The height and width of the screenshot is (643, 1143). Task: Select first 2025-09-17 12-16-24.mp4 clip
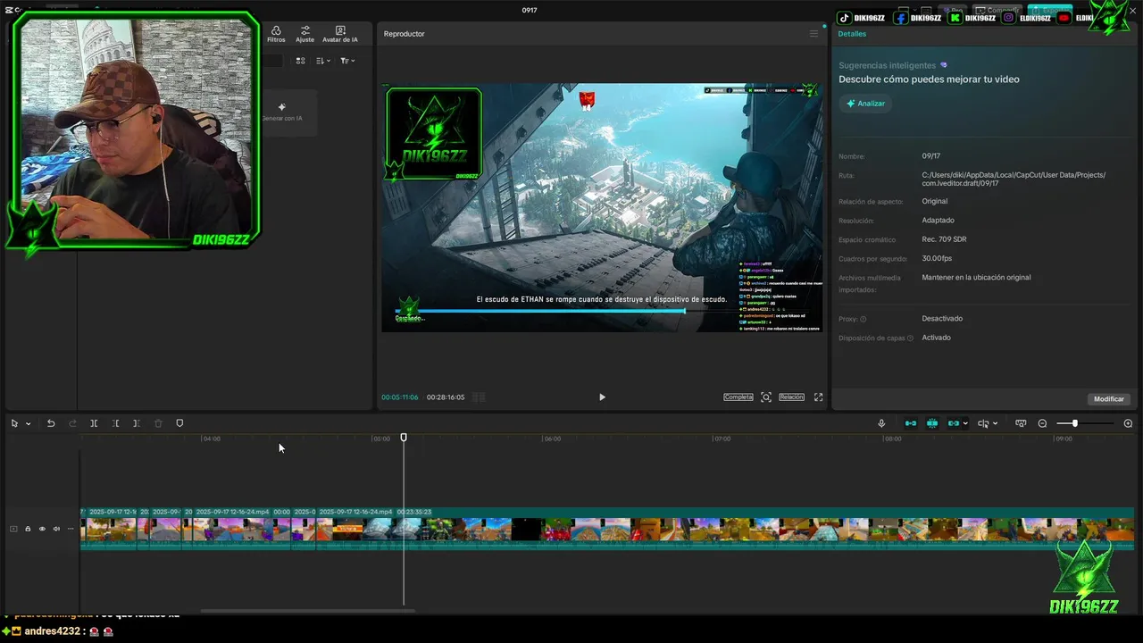(113, 528)
